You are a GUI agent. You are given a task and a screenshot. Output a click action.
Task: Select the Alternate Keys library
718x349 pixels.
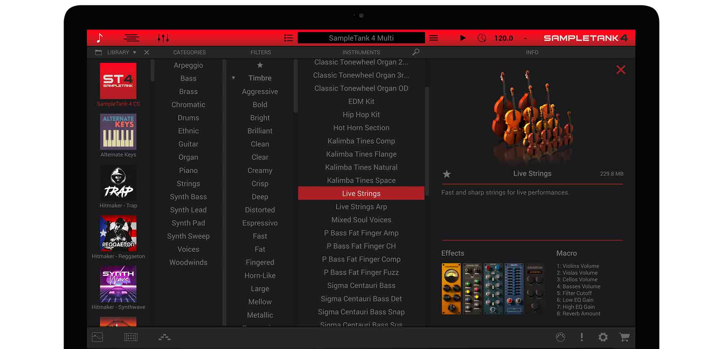pyautogui.click(x=118, y=136)
